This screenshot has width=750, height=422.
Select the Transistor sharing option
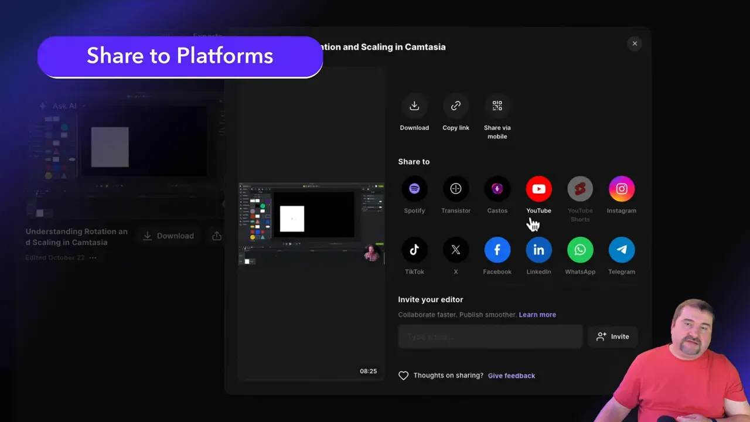(456, 188)
